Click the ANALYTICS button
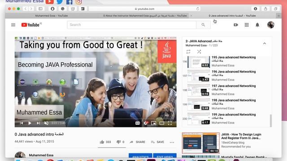 140,155
